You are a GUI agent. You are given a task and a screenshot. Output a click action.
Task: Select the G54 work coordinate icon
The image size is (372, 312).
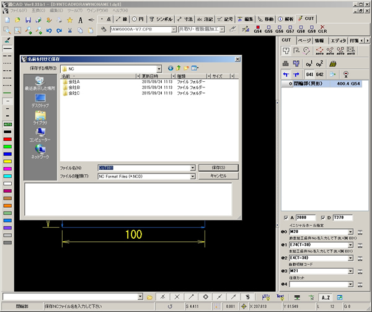[x=258, y=29]
